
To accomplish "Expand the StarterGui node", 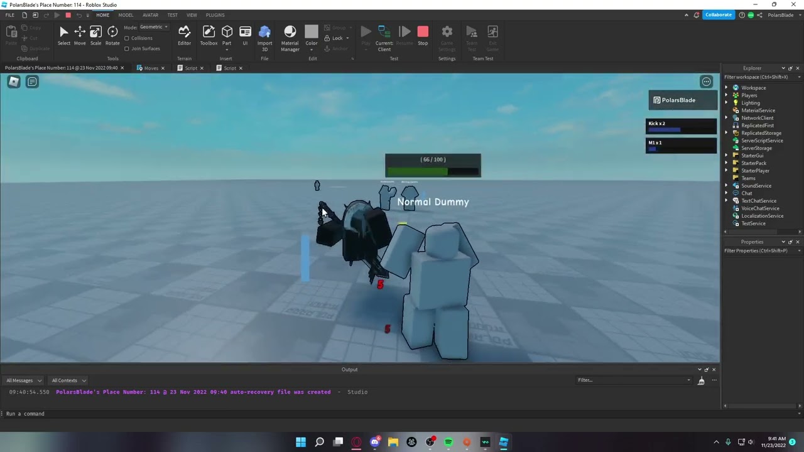I will [x=727, y=156].
